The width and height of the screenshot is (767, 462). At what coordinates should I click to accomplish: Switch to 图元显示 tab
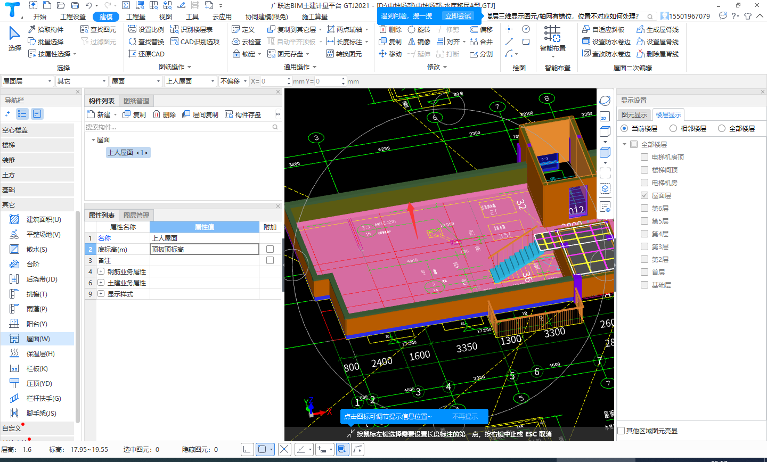pyautogui.click(x=634, y=114)
